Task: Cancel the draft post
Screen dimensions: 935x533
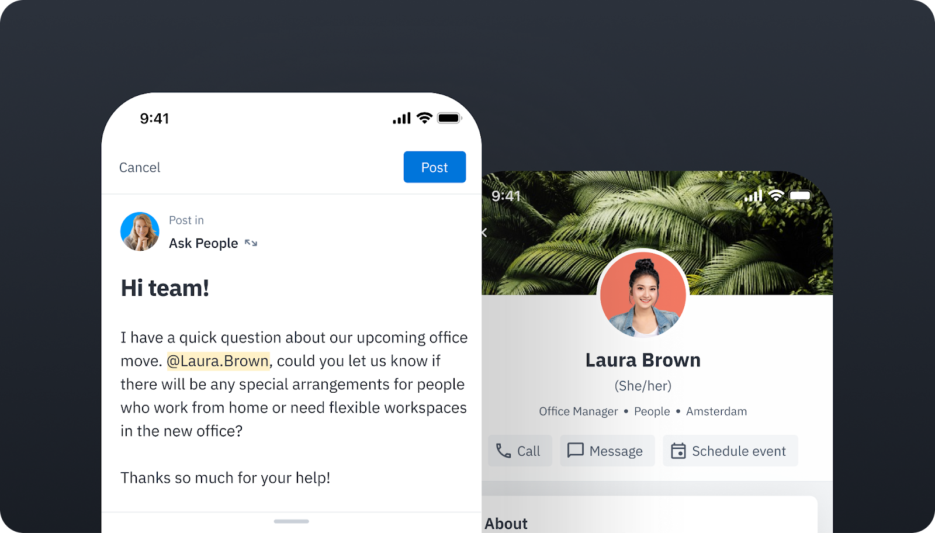Action: click(x=140, y=168)
